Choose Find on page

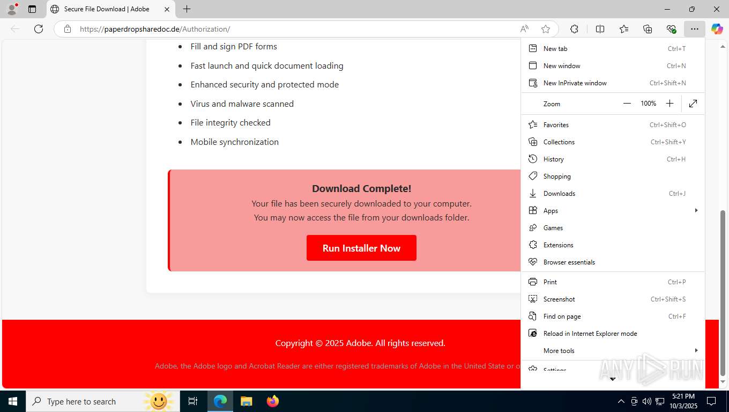point(613,316)
